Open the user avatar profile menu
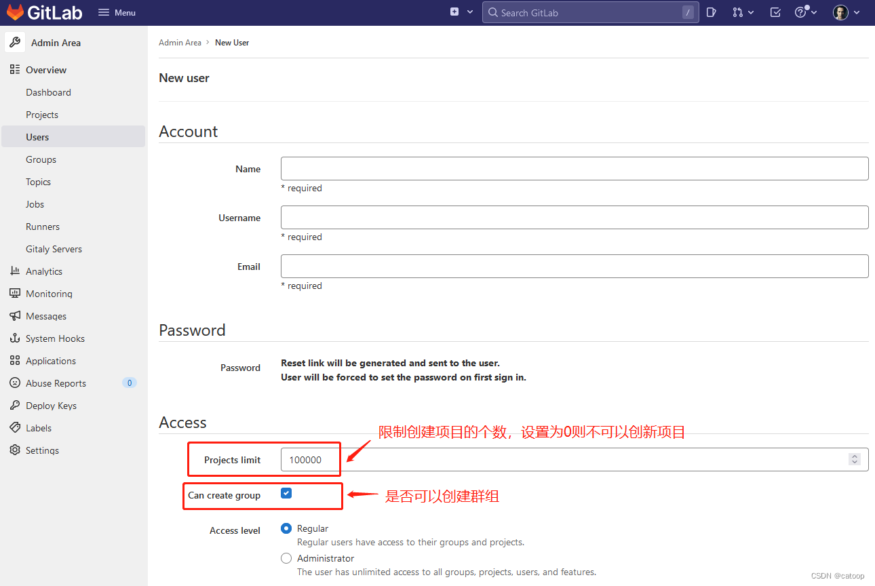 tap(847, 12)
